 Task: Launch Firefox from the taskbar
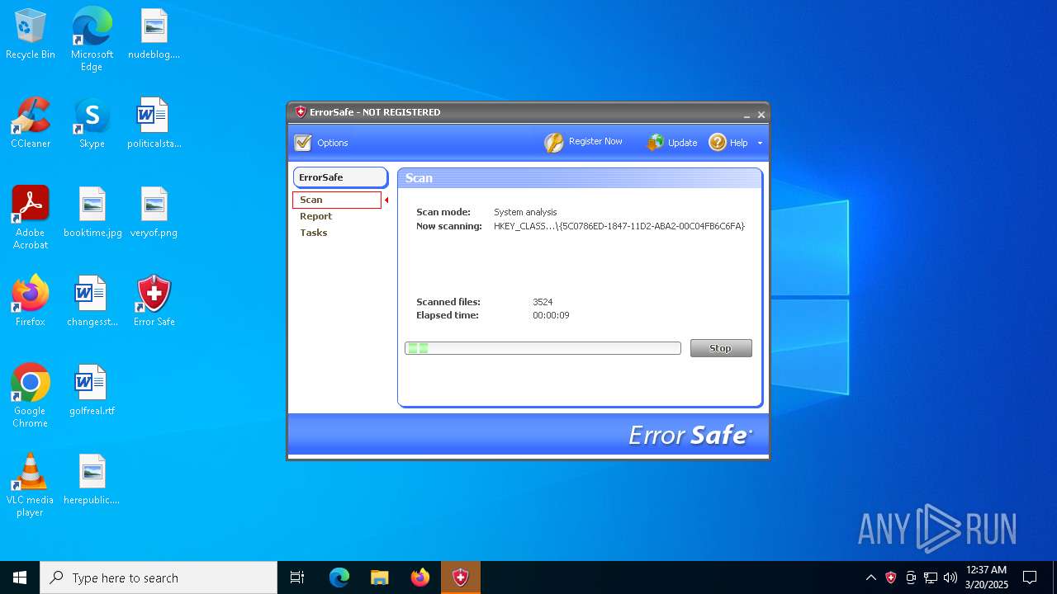pos(420,577)
